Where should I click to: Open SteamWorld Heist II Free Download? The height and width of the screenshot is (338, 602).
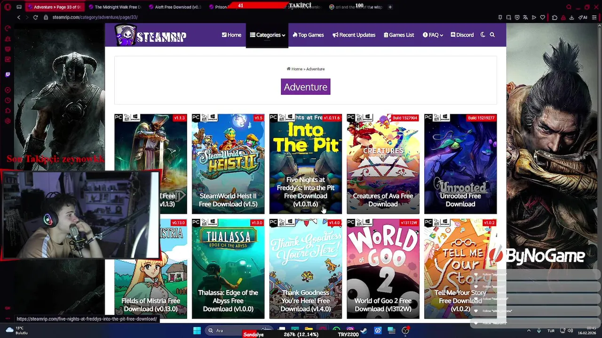228,163
